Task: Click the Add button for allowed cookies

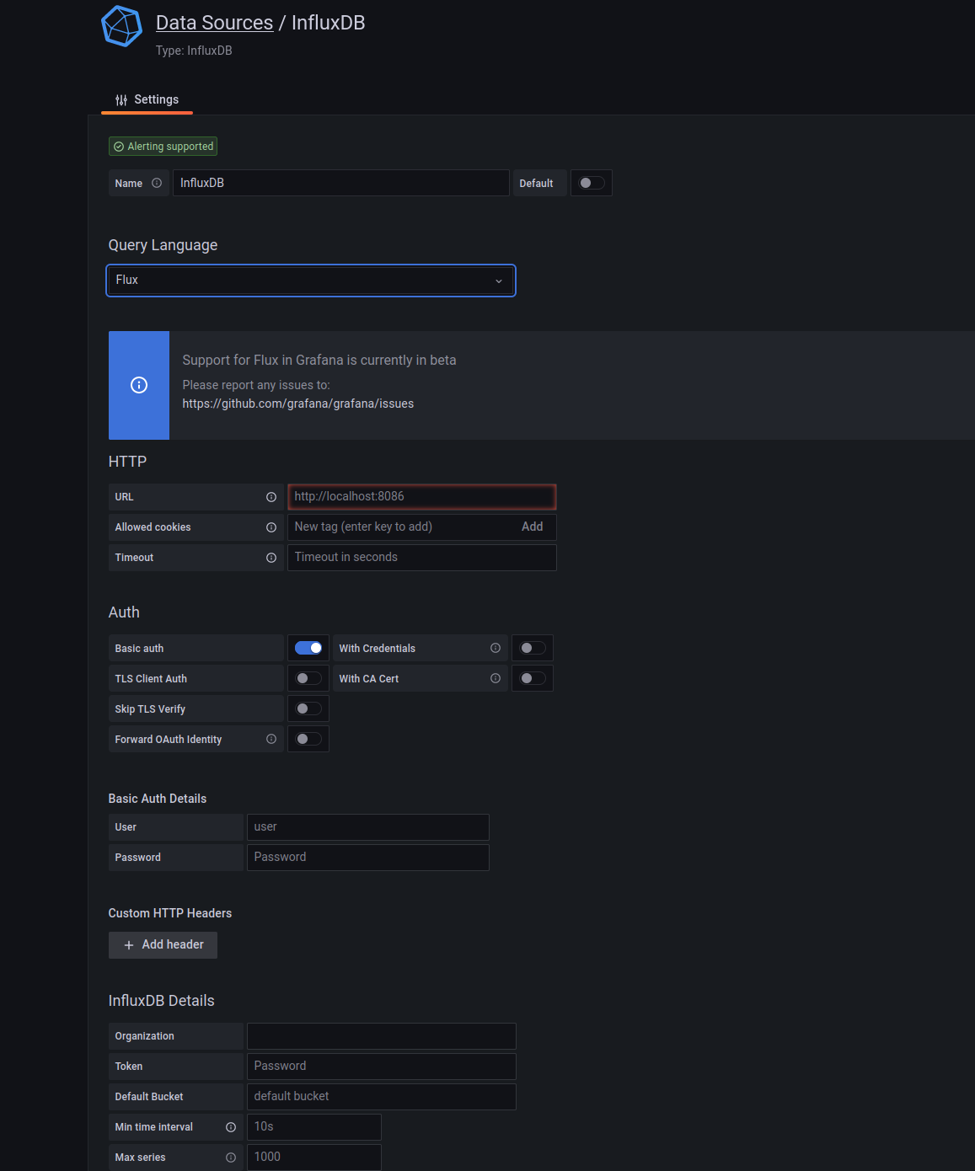Action: click(532, 527)
